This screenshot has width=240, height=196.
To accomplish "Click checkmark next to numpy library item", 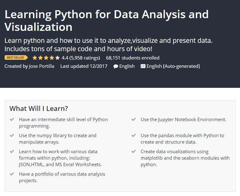I will 12,135.
